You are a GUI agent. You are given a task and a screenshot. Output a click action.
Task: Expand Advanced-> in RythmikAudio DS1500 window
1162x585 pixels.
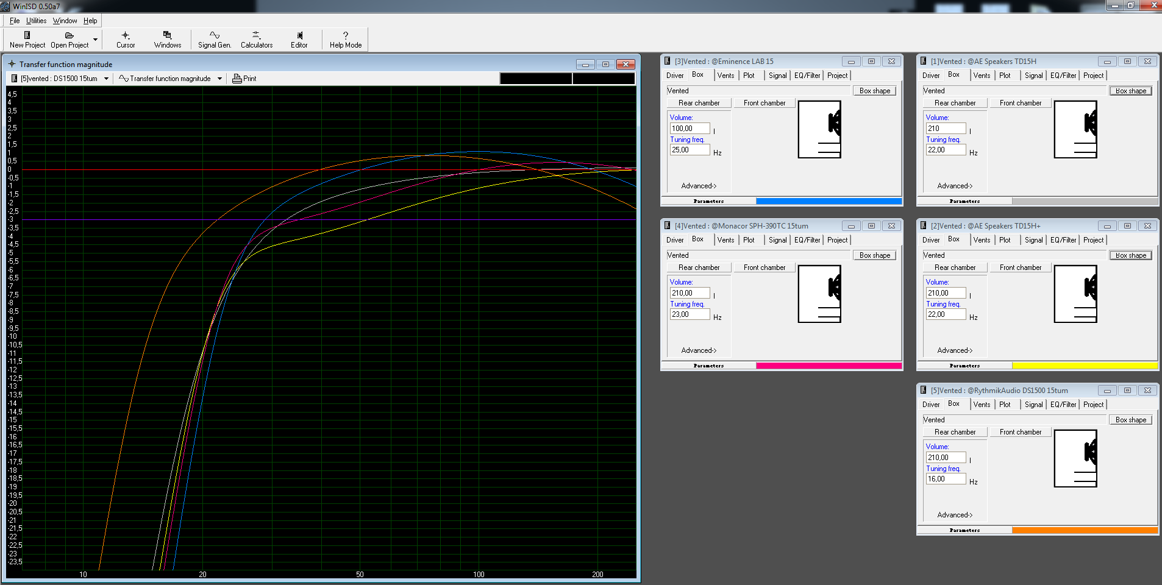[955, 515]
